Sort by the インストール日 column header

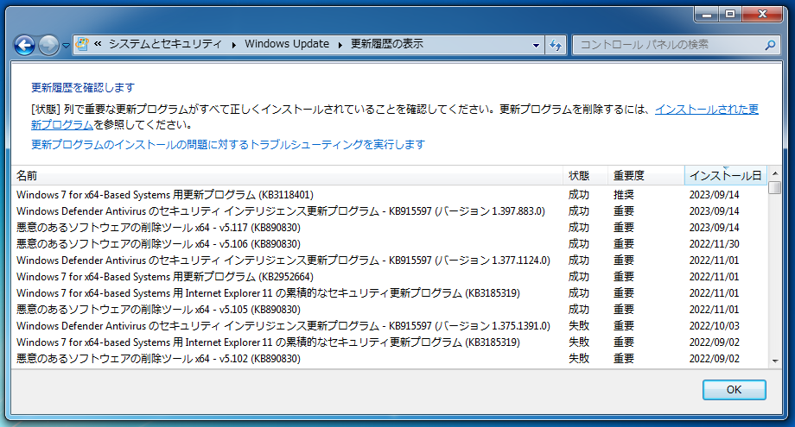tap(726, 176)
